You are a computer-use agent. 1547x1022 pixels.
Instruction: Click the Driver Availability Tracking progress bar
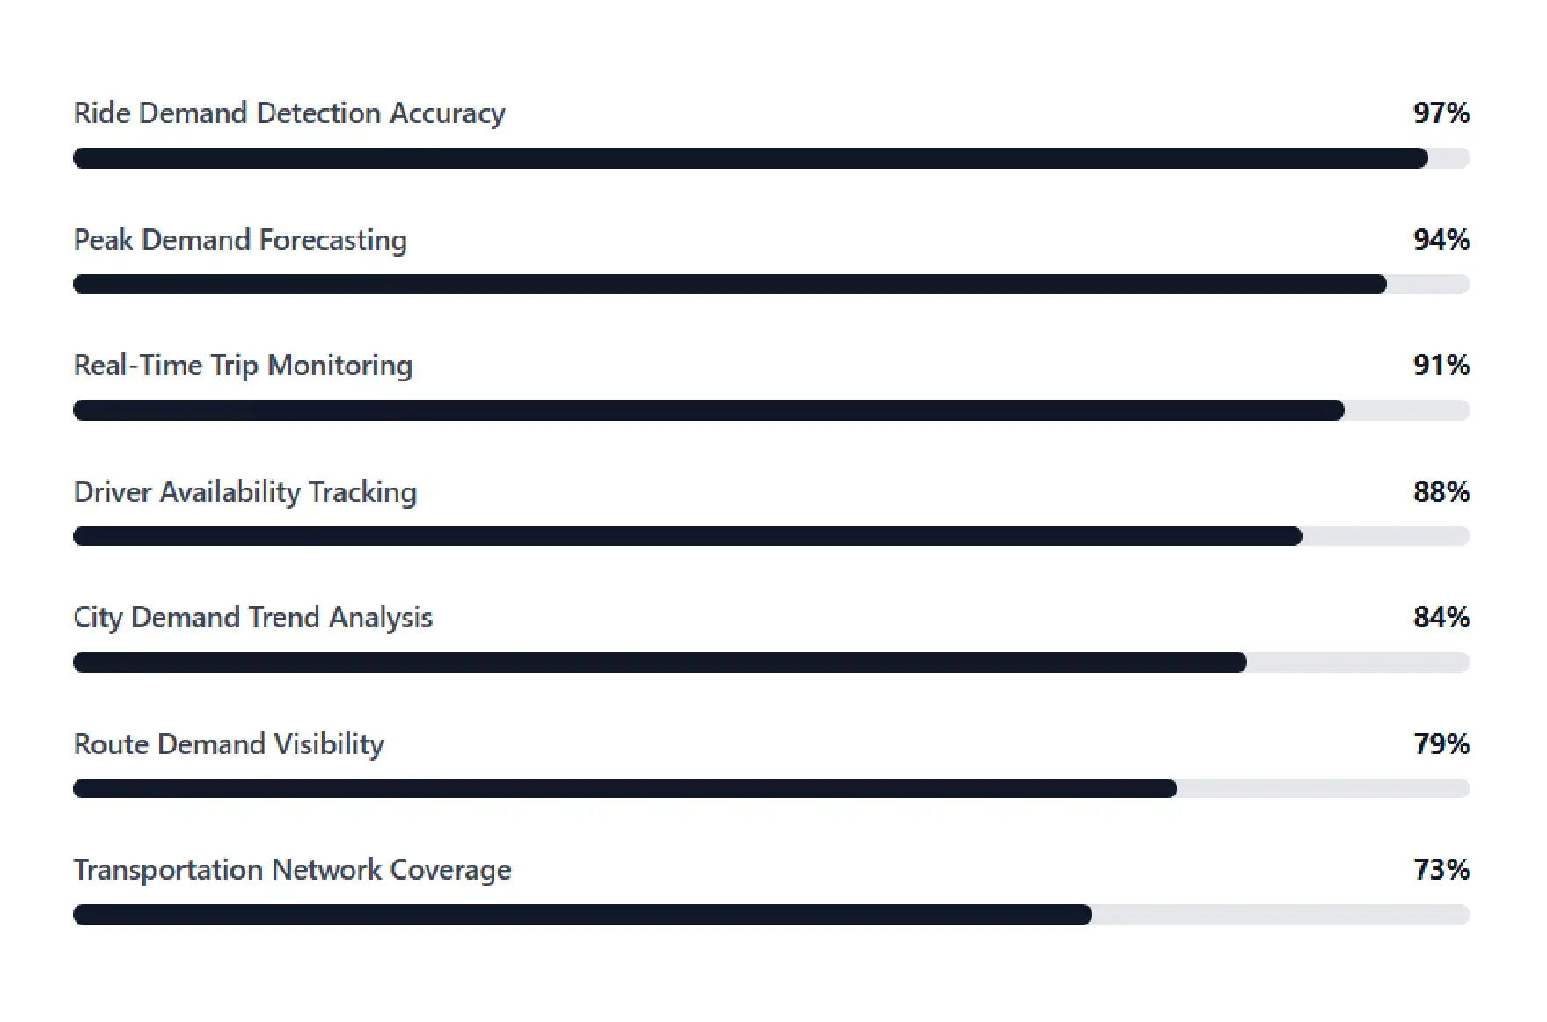(771, 536)
